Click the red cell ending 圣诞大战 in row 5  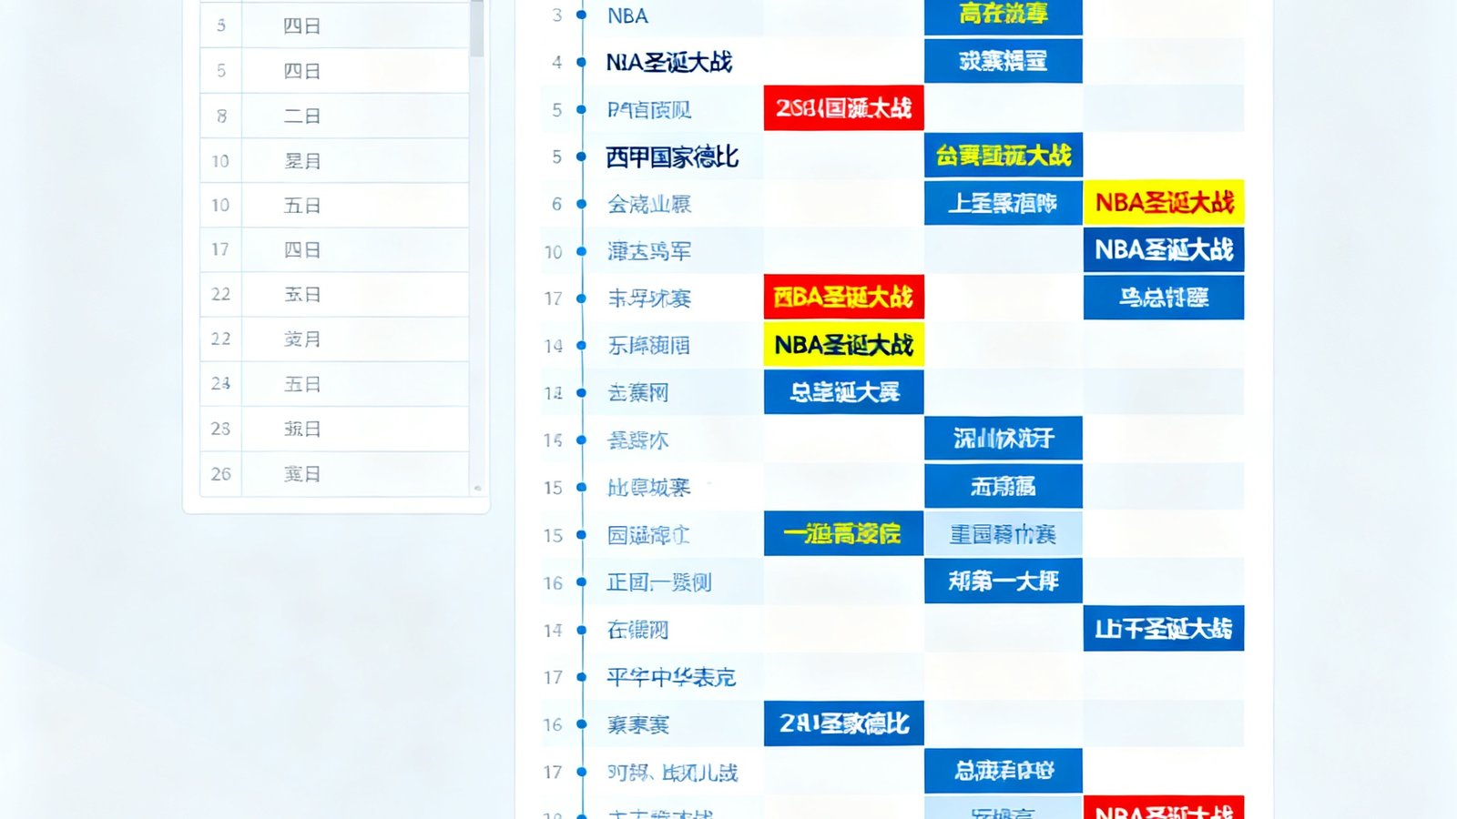pyautogui.click(x=843, y=108)
